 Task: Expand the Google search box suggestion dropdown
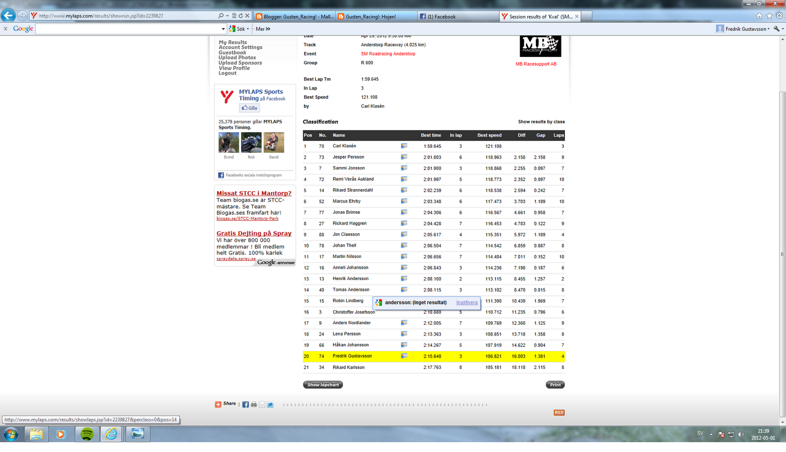click(x=223, y=29)
